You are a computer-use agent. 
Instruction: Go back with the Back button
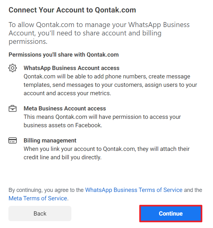click(x=40, y=213)
